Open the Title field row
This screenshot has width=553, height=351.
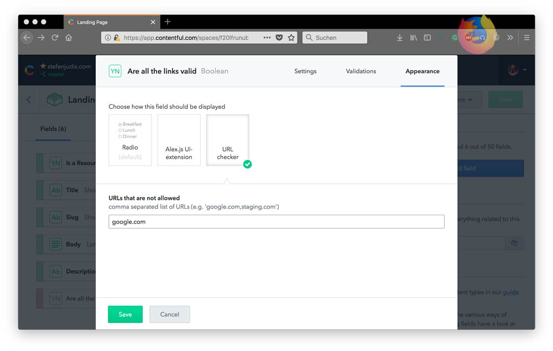pos(66,190)
